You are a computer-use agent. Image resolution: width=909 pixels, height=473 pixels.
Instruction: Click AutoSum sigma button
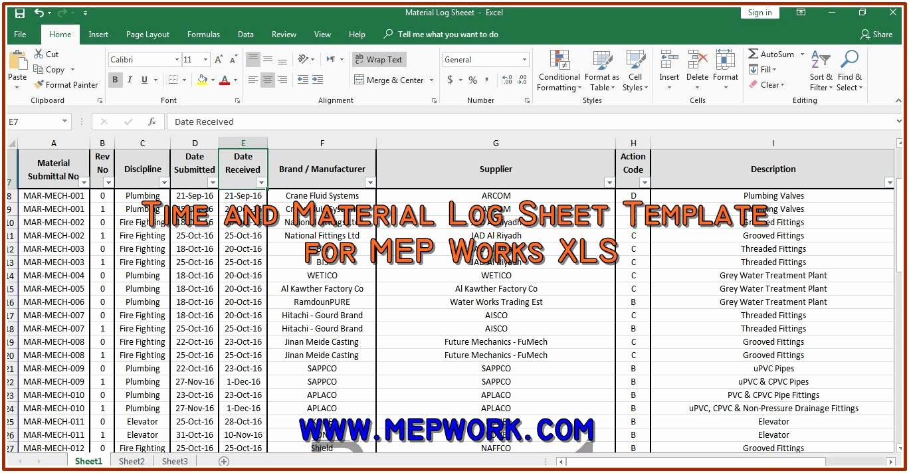tap(771, 54)
